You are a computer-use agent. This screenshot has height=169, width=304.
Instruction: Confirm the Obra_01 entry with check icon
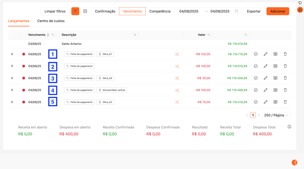click(256, 54)
